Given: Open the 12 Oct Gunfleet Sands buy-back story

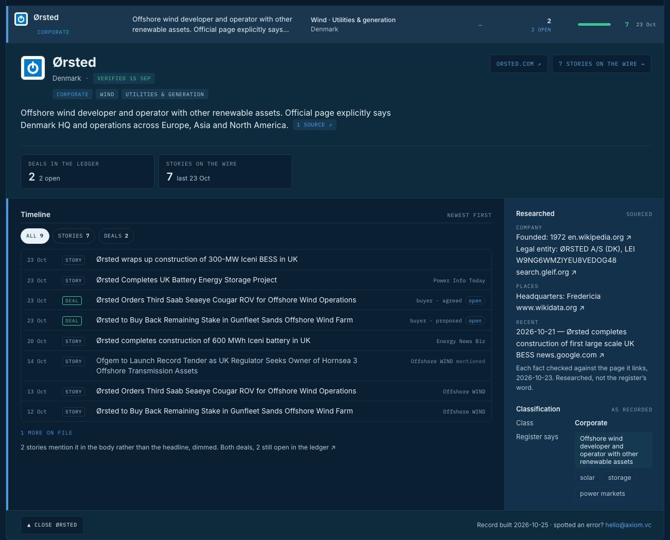Looking at the screenshot, I should (256, 411).
